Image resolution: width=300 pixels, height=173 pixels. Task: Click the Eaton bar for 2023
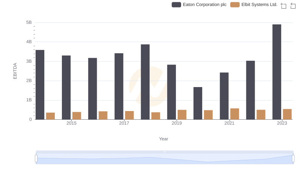coord(277,72)
